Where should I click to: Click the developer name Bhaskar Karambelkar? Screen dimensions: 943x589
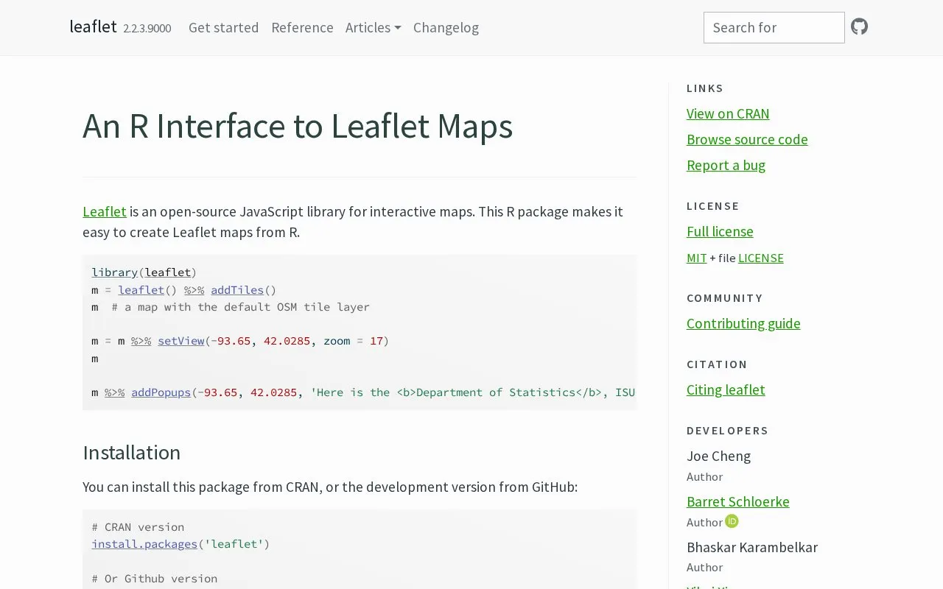click(x=752, y=547)
